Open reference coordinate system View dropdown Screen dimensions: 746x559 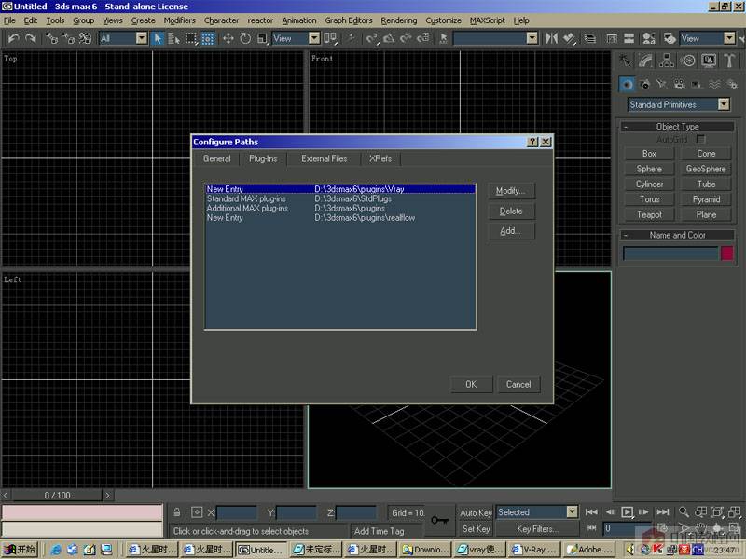tap(314, 38)
